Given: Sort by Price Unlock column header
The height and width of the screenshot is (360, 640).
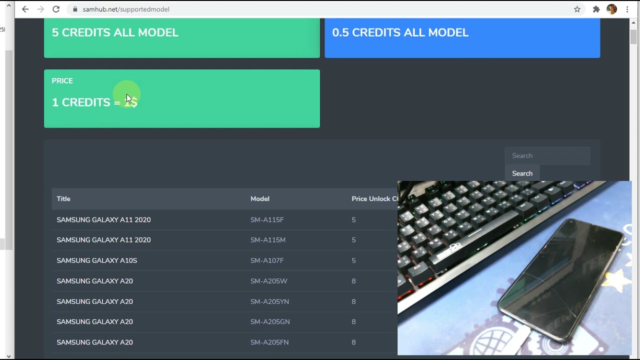Looking at the screenshot, I should 374,198.
